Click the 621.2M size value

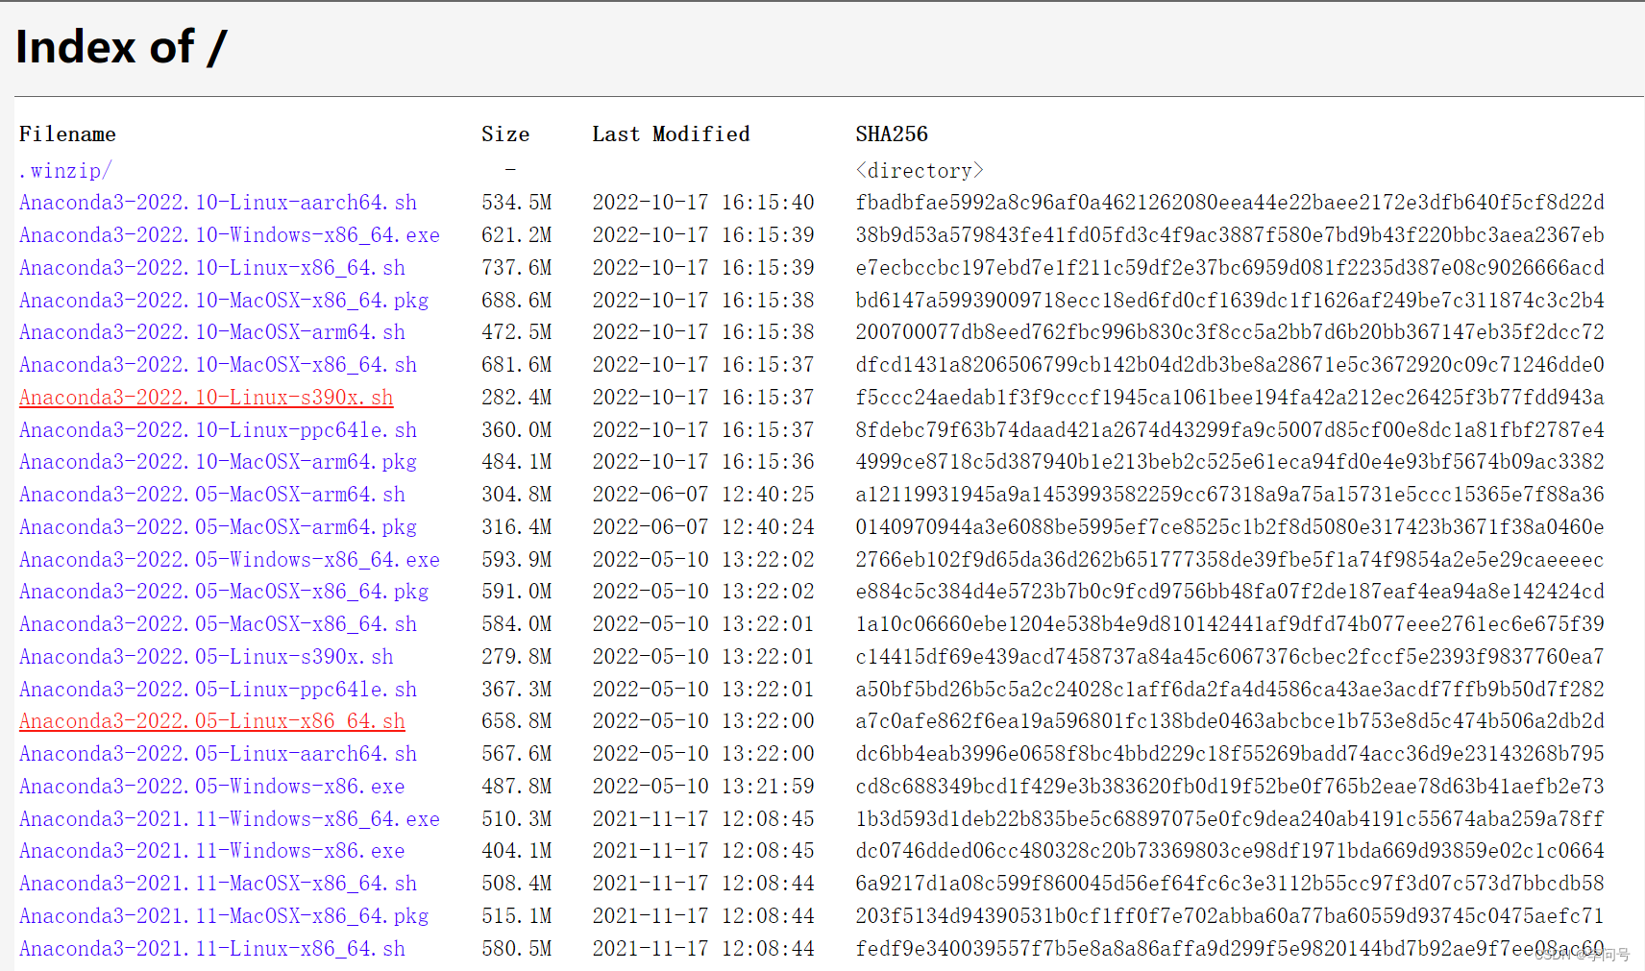[x=517, y=235]
